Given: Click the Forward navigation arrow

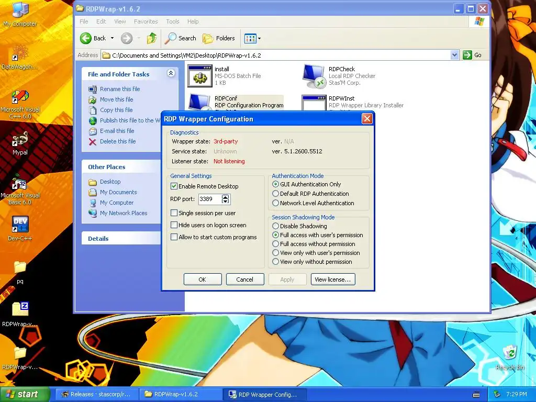Looking at the screenshot, I should pyautogui.click(x=127, y=38).
